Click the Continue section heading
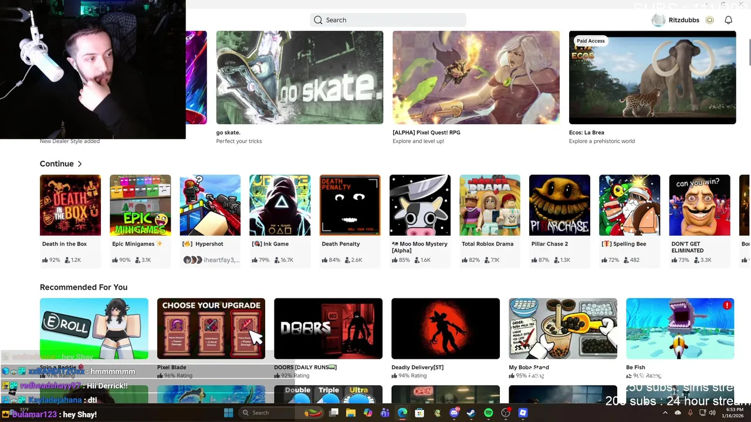Image resolution: width=751 pixels, height=422 pixels. click(x=57, y=164)
